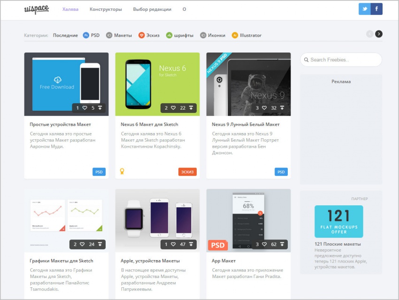
Task: Click heart icon on Nexus 6 thumbnail
Action: (173, 108)
